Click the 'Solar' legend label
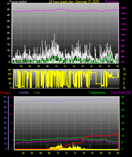 [x=37, y=93]
